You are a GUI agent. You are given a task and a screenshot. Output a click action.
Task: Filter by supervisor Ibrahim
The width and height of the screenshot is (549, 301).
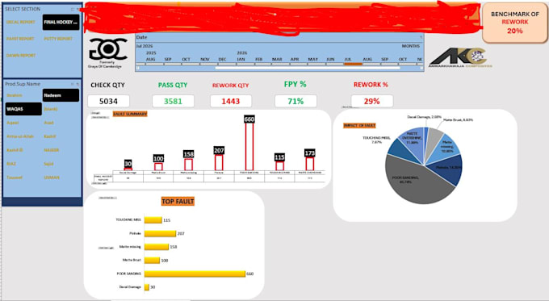15,95
